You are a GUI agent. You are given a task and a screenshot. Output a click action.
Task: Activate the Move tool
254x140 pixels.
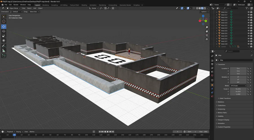point(4,27)
